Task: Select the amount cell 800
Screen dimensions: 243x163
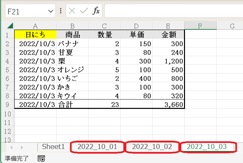Action: point(168,78)
